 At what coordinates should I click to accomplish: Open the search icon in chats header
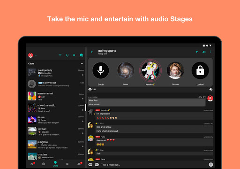tap(74, 55)
